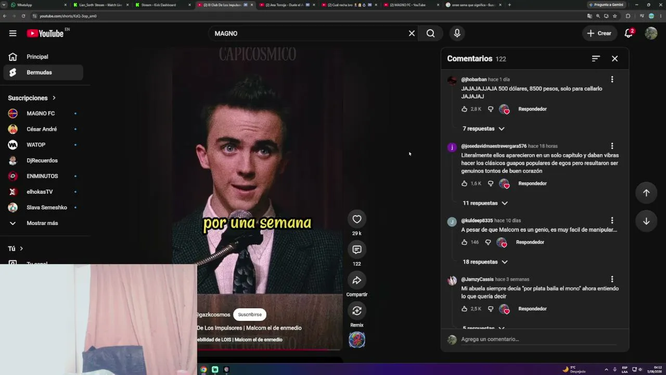Show hidden system tray icons
This screenshot has height=375, width=666.
[606, 370]
